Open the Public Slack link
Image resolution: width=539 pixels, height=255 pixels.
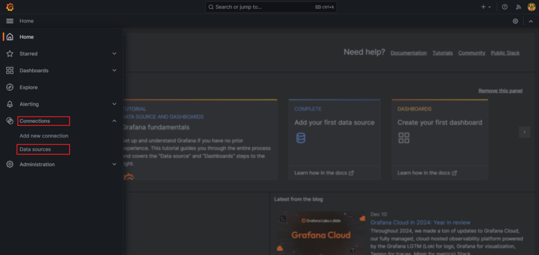(505, 53)
